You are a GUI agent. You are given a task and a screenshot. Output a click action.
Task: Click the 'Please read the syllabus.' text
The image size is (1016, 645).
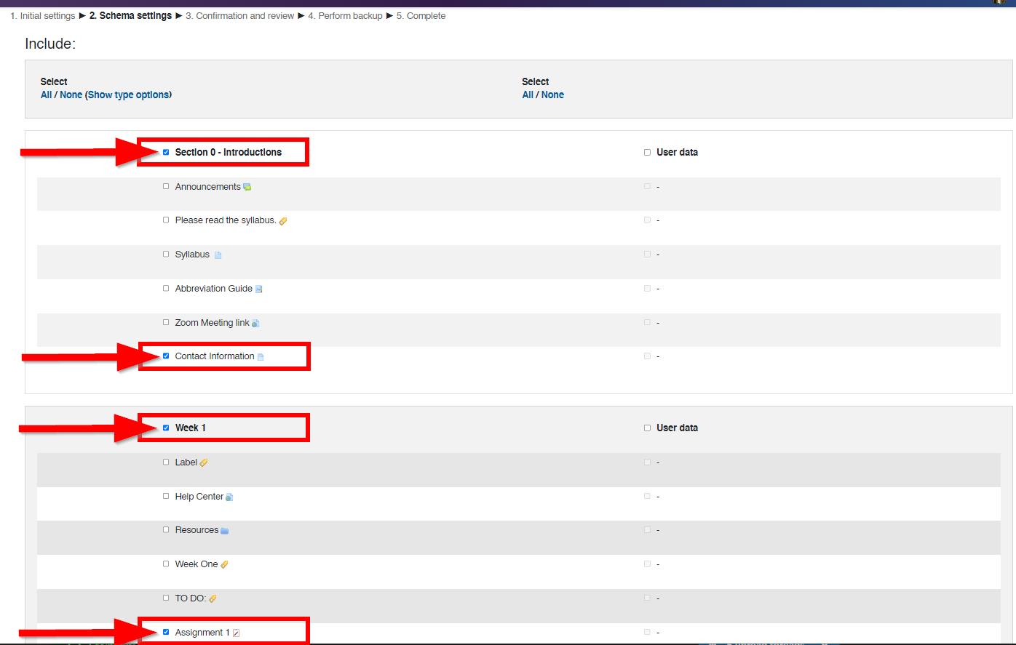click(226, 220)
